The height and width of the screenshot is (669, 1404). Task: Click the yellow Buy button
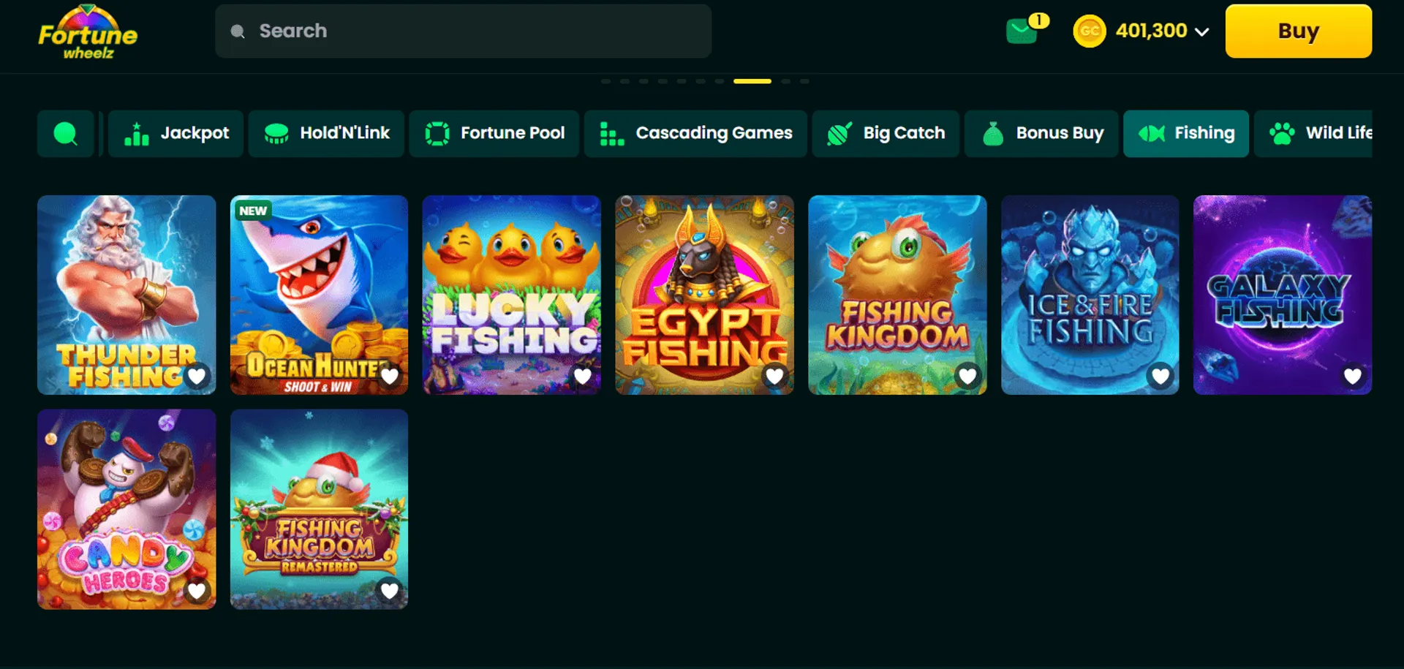pyautogui.click(x=1299, y=31)
